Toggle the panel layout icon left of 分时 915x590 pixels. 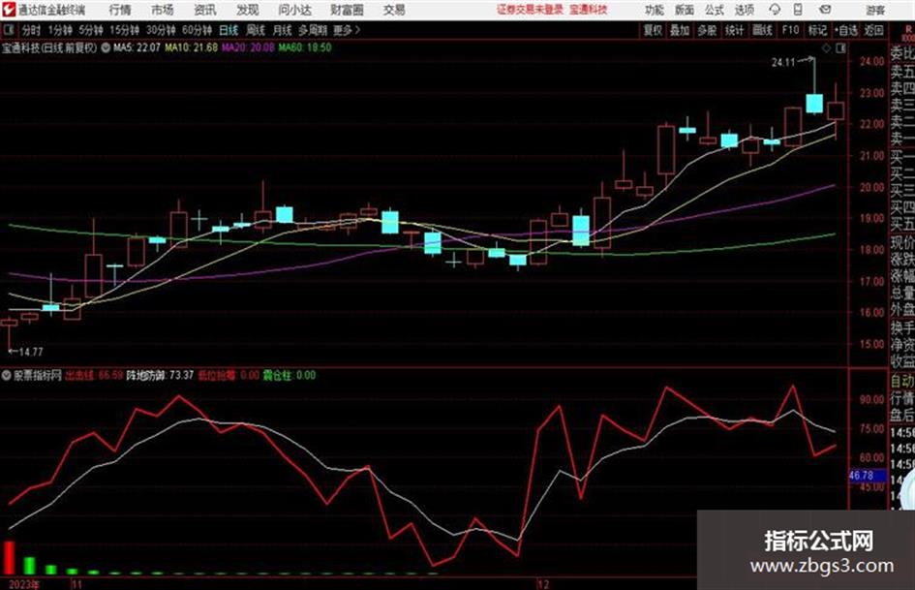coord(9,30)
